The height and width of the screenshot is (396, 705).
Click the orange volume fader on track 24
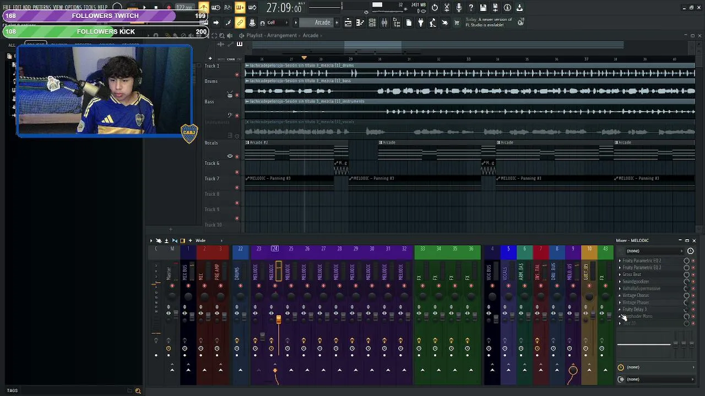pos(279,320)
